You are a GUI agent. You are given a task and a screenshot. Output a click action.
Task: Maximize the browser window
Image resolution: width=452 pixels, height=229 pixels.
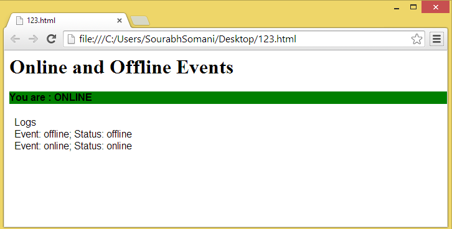click(413, 7)
